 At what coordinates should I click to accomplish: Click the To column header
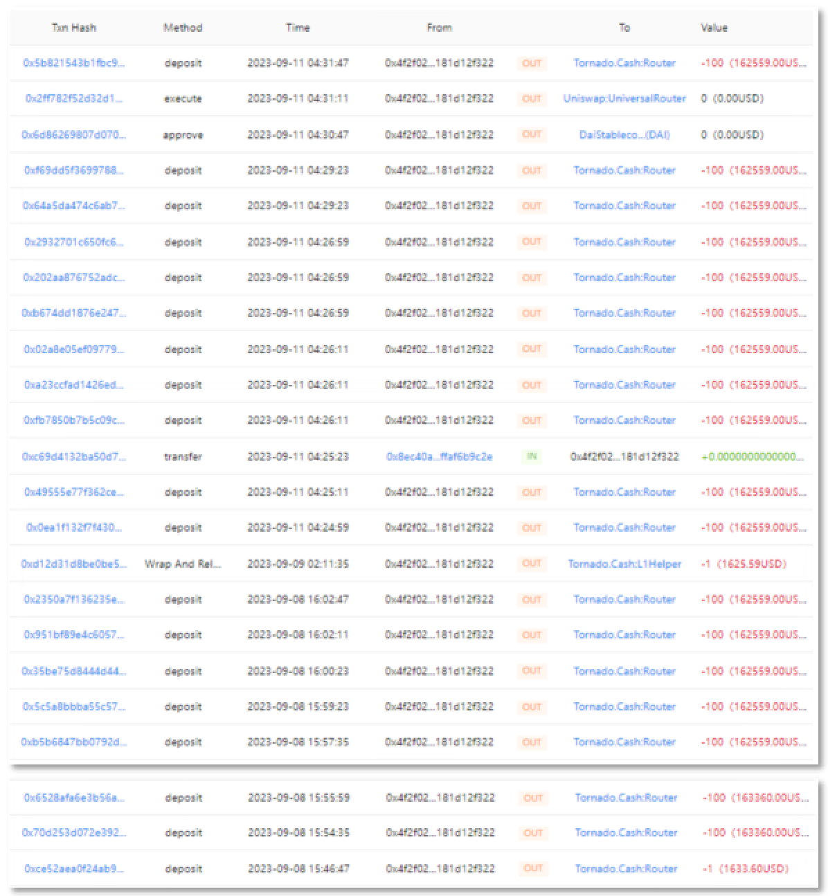click(624, 28)
